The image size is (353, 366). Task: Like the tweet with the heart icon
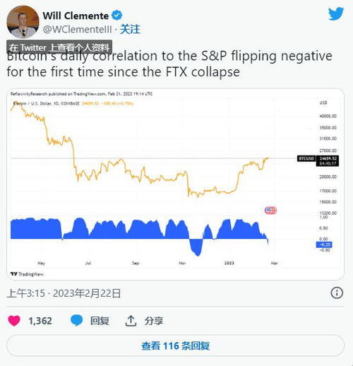pos(14,321)
